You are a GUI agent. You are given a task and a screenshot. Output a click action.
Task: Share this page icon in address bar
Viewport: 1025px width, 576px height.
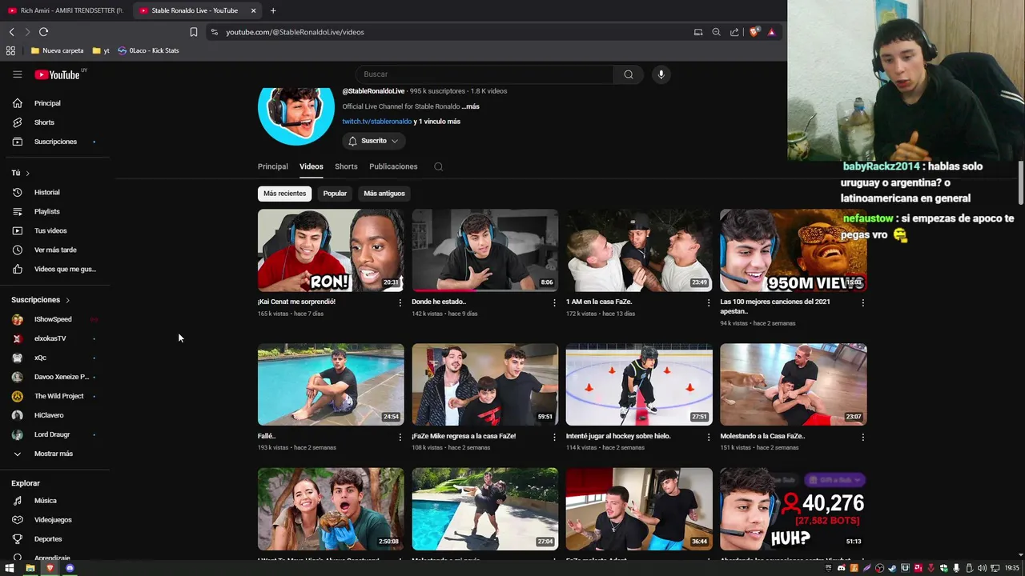pyautogui.click(x=734, y=32)
